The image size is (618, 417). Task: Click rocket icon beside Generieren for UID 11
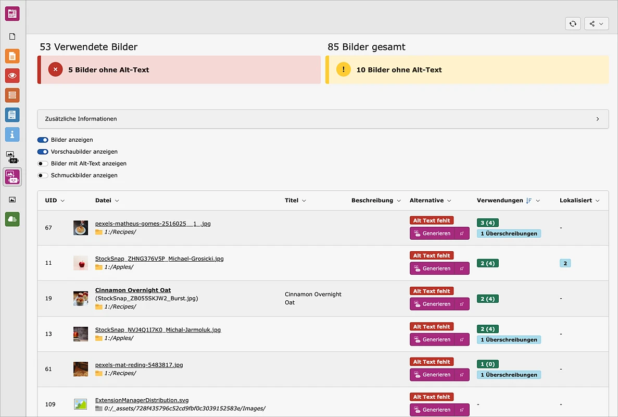pyautogui.click(x=462, y=268)
